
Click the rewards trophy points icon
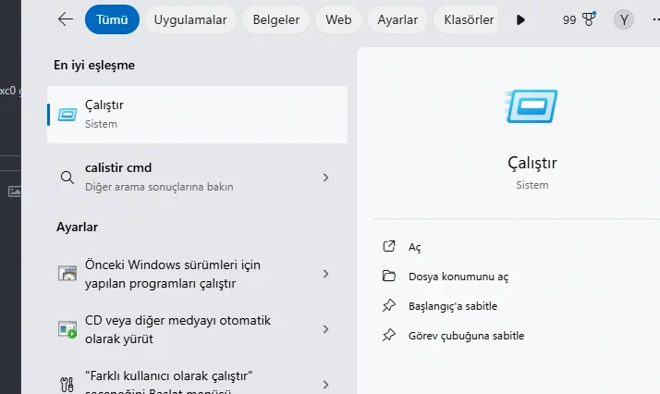coord(589,18)
